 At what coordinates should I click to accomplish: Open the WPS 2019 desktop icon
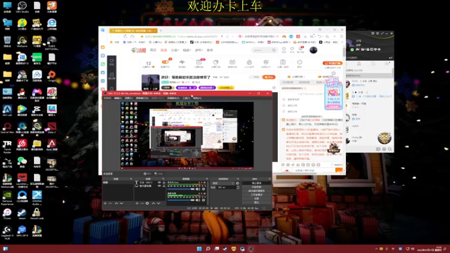(22, 231)
